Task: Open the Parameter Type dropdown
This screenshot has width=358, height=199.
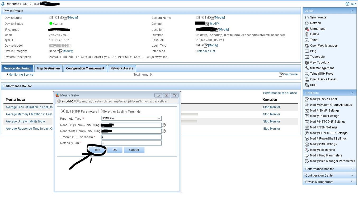Action: [131, 119]
